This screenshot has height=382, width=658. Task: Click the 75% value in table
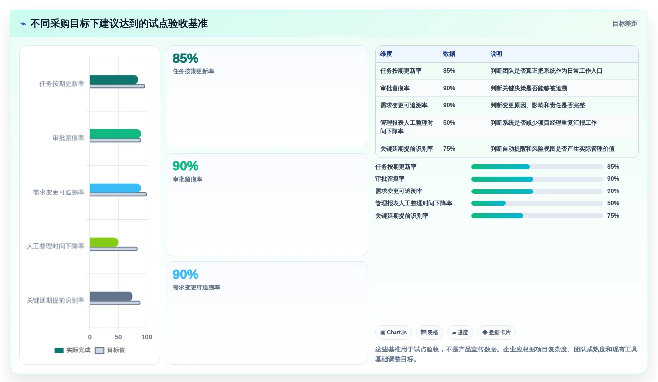(449, 149)
